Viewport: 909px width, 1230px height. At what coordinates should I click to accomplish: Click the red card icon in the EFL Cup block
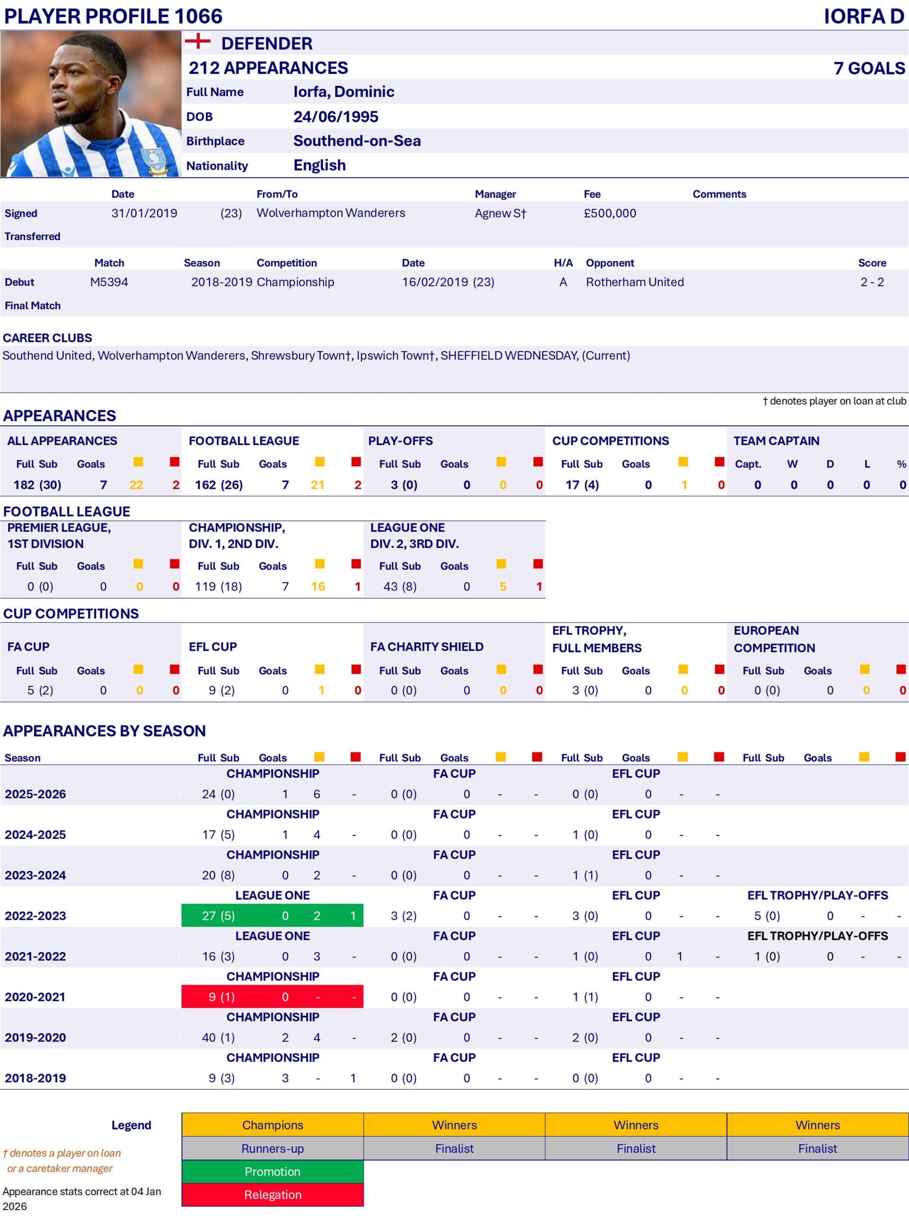tap(356, 669)
